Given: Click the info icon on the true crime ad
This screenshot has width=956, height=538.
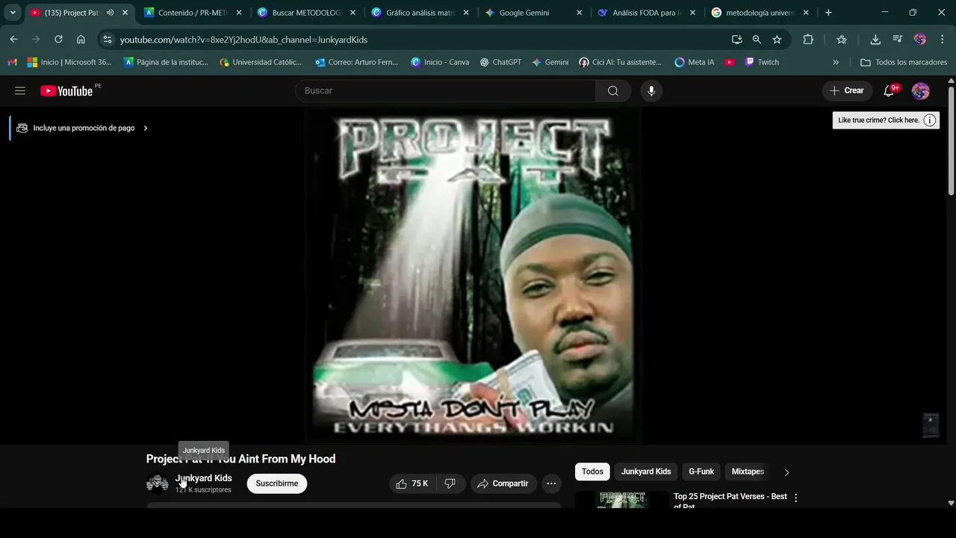Looking at the screenshot, I should point(930,120).
